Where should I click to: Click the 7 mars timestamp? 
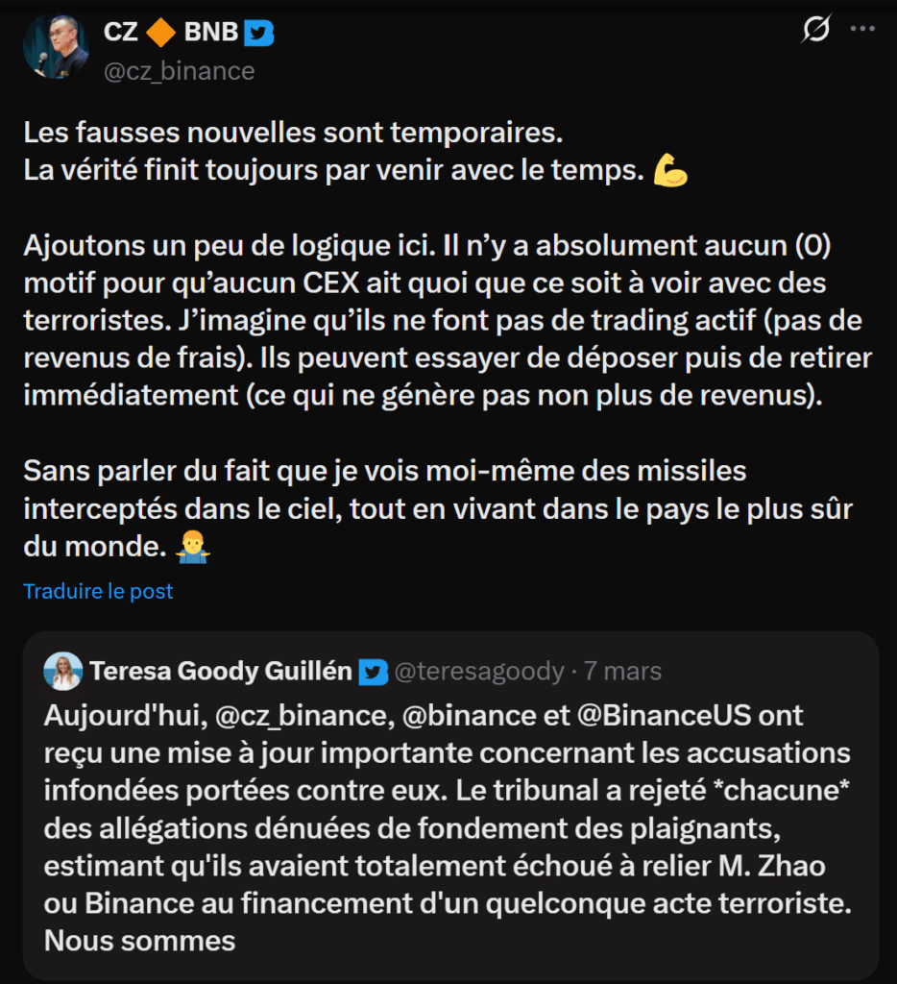click(622, 671)
